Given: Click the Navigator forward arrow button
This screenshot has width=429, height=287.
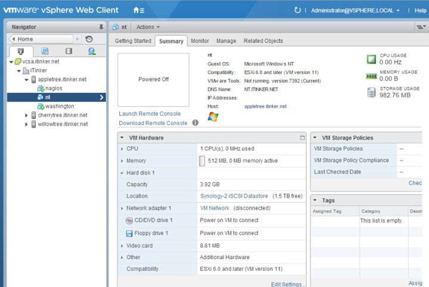Looking at the screenshot, I should click(77, 39).
